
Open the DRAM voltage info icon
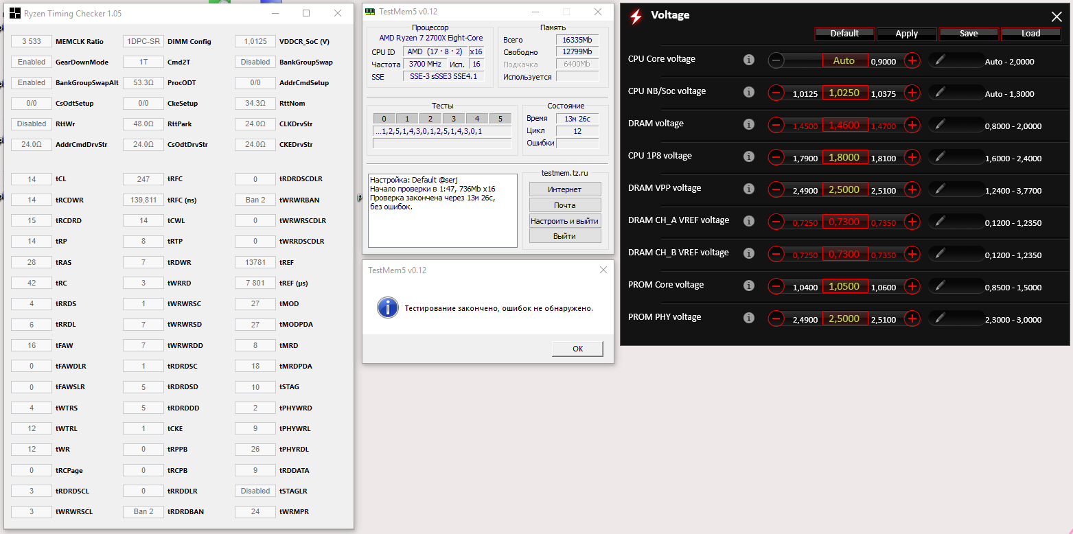(749, 125)
